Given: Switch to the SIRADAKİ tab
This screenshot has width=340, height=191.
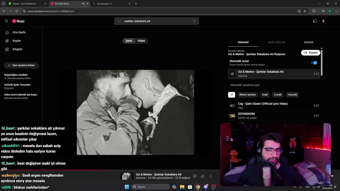Looking at the screenshot, I should coord(243,42).
